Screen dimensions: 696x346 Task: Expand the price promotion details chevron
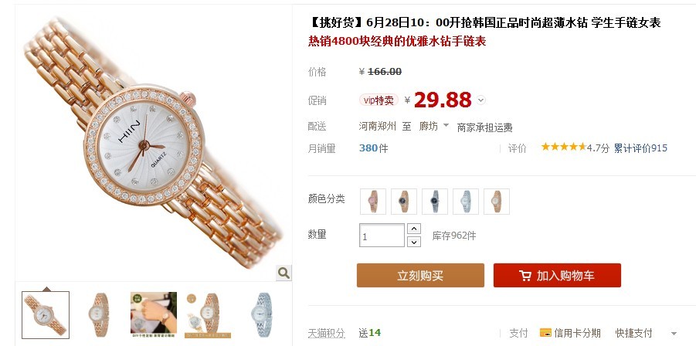pyautogui.click(x=481, y=100)
